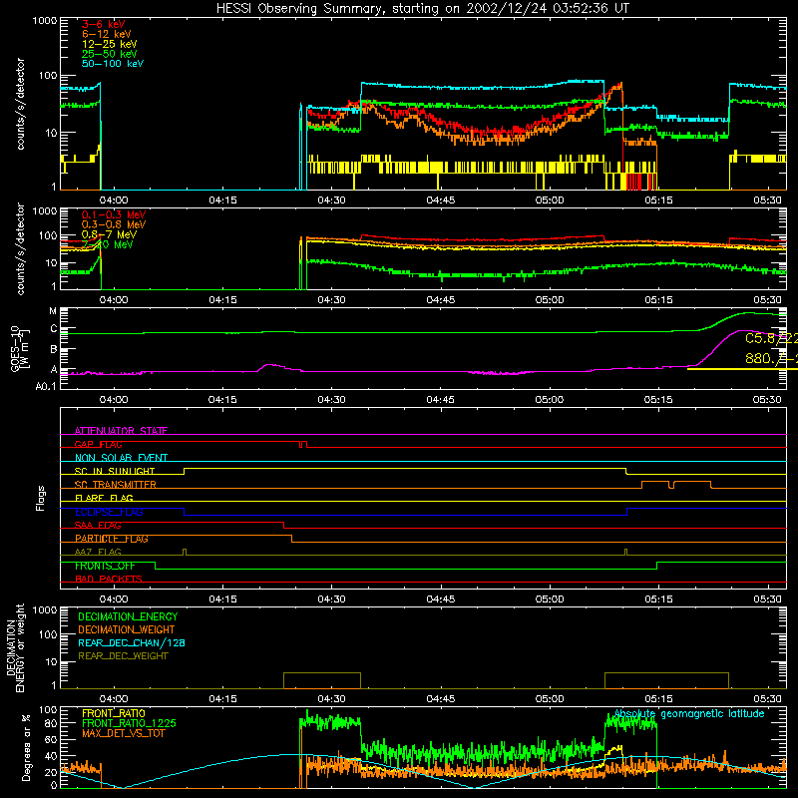Select the ECLIPSE_FLAG label
Screen dimensions: 798x798
point(109,512)
